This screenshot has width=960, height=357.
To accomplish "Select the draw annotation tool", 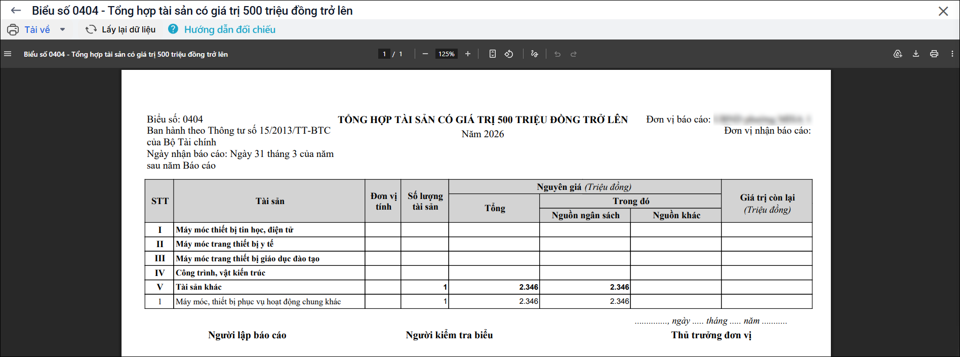I will click(534, 54).
